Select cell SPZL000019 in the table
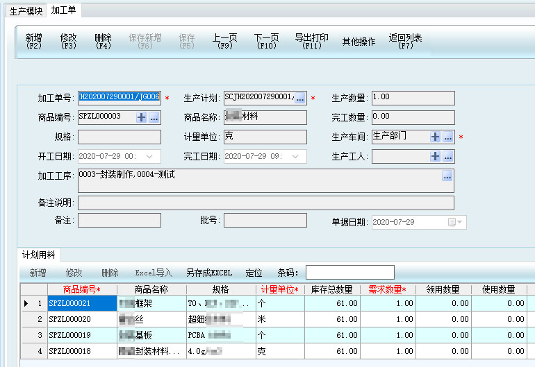The height and width of the screenshot is (367, 535). (x=82, y=335)
